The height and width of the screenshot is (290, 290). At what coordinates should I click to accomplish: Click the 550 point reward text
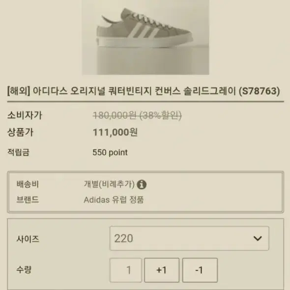coord(110,152)
